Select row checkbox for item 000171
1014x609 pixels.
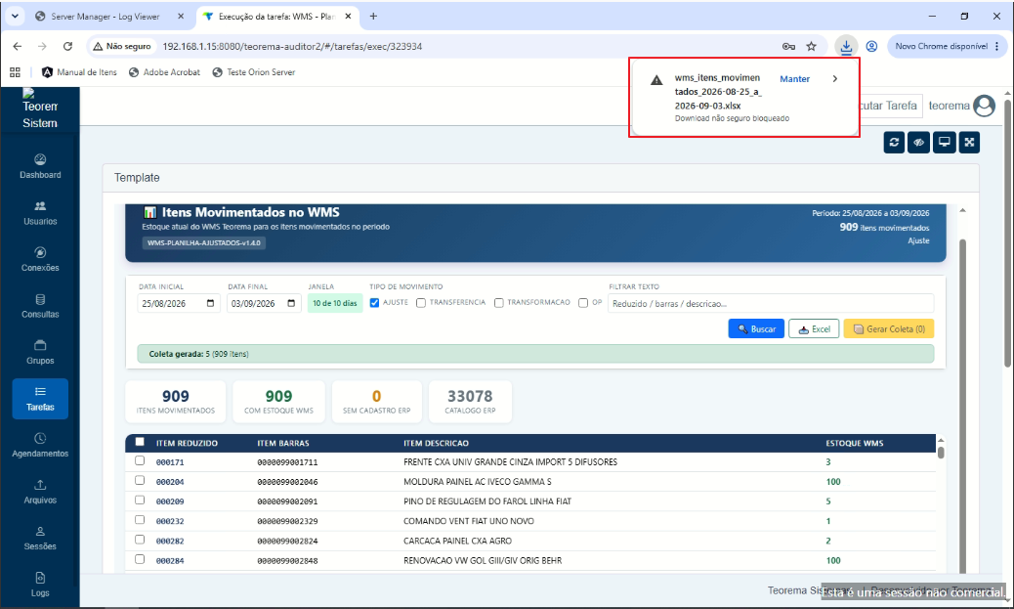point(140,460)
